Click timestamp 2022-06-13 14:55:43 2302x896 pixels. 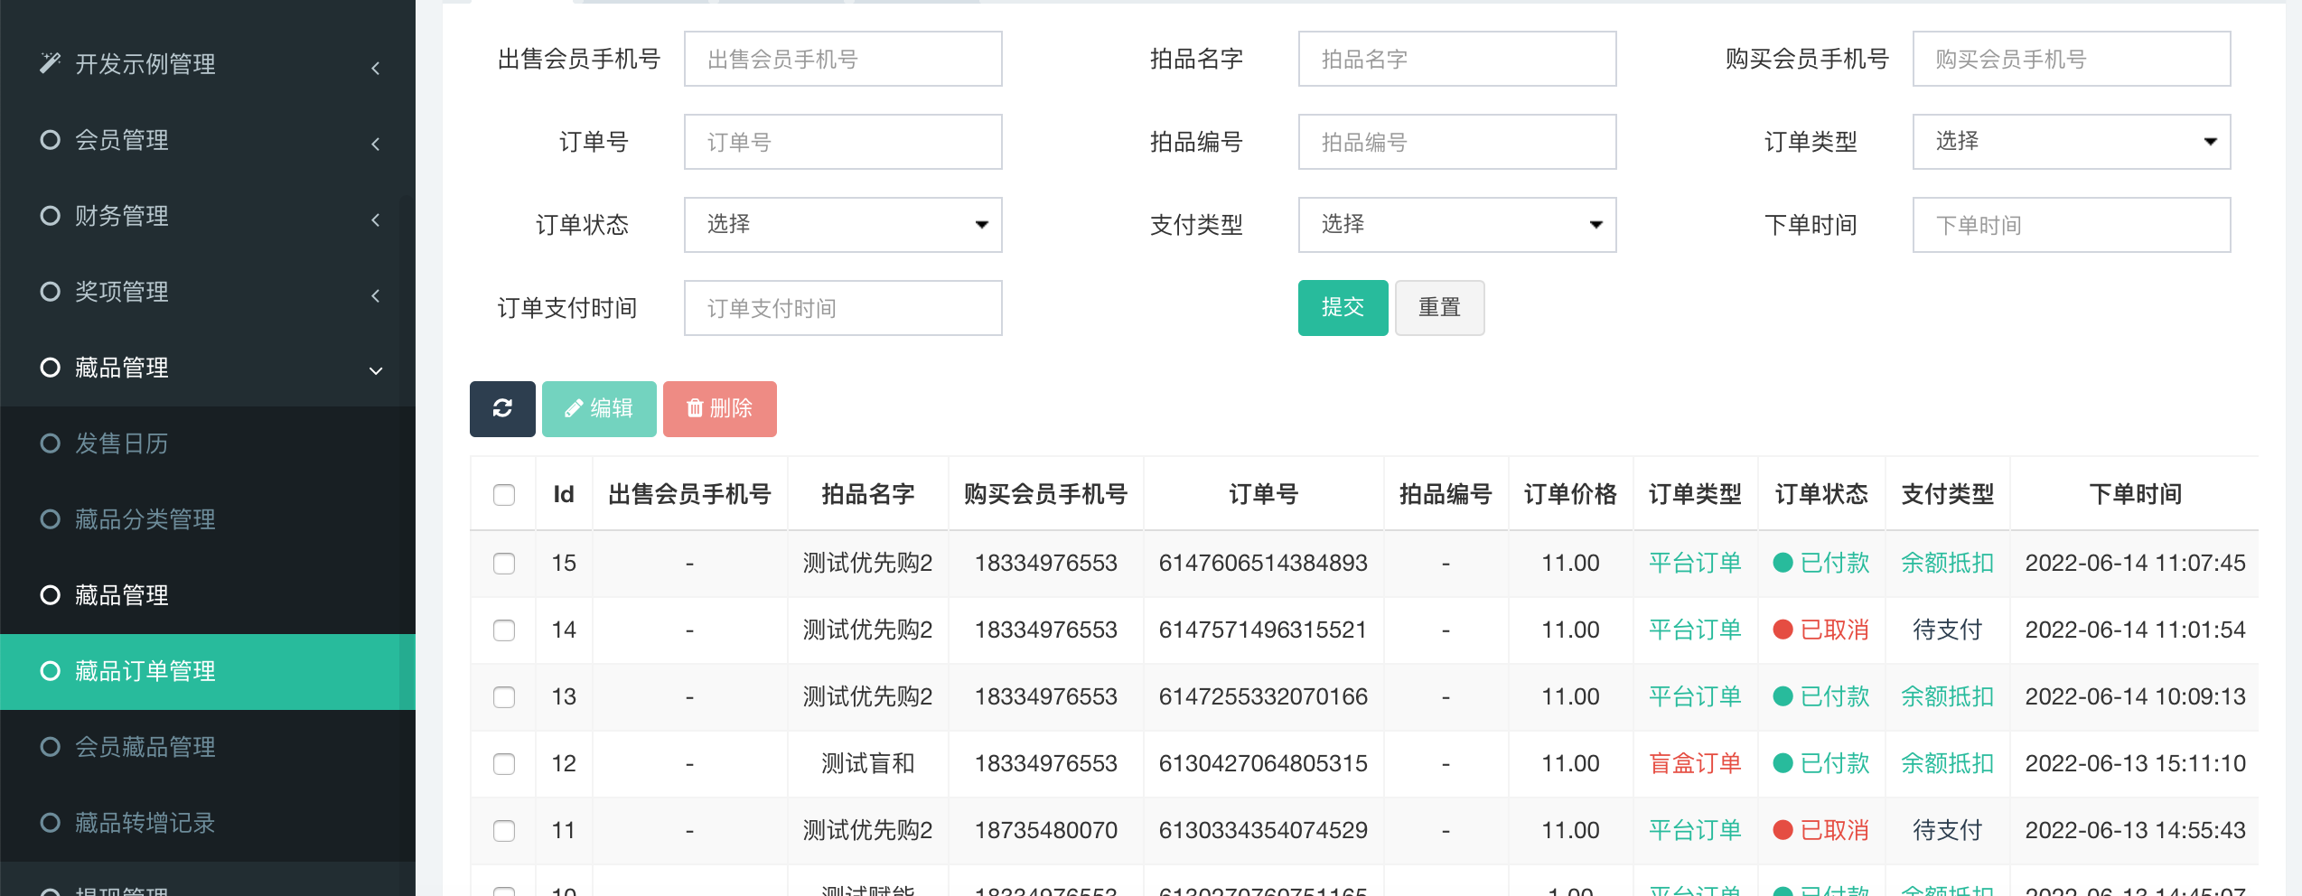2135,830
